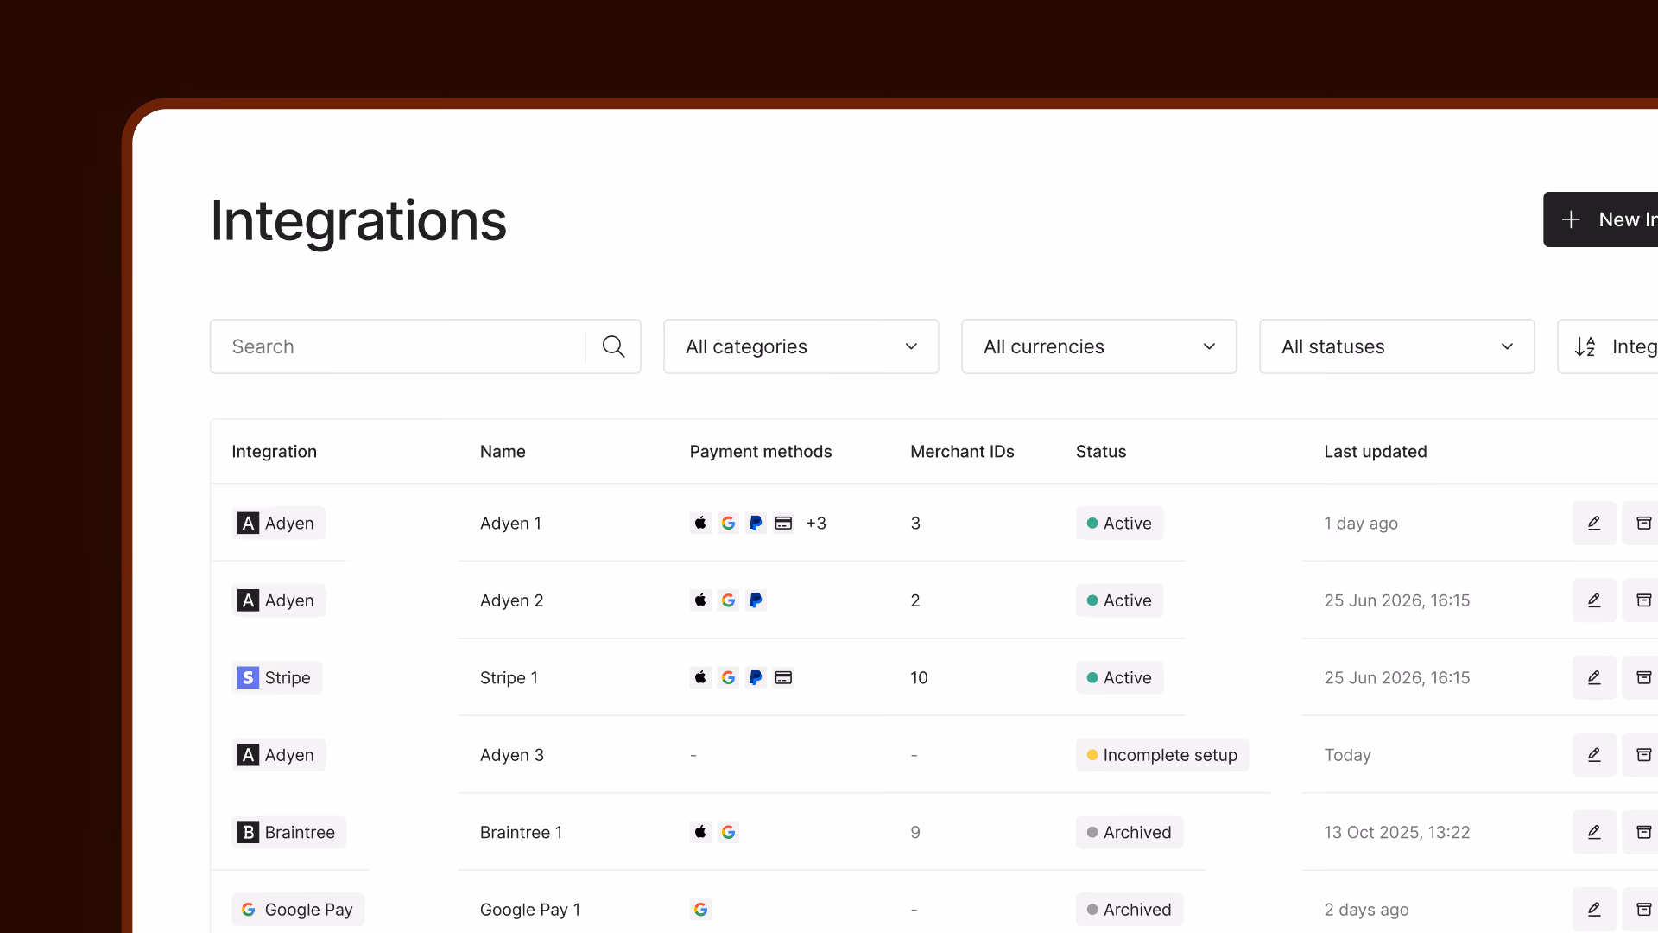Click the Integration column header
1658x933 pixels.
tap(274, 451)
